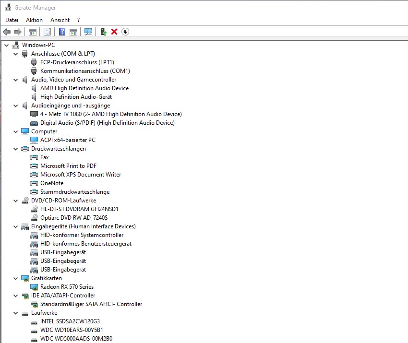
Task: Select AMD High Definition Audio Device
Action: pyautogui.click(x=84, y=88)
